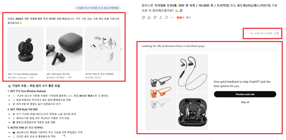Jump to bottom with the down arrow button

[65, 136]
